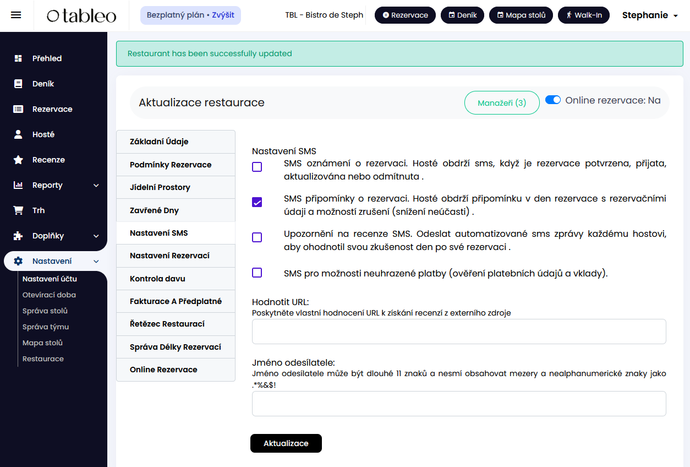The image size is (690, 467).
Task: Open the Manažeři (3) button
Action: click(502, 103)
